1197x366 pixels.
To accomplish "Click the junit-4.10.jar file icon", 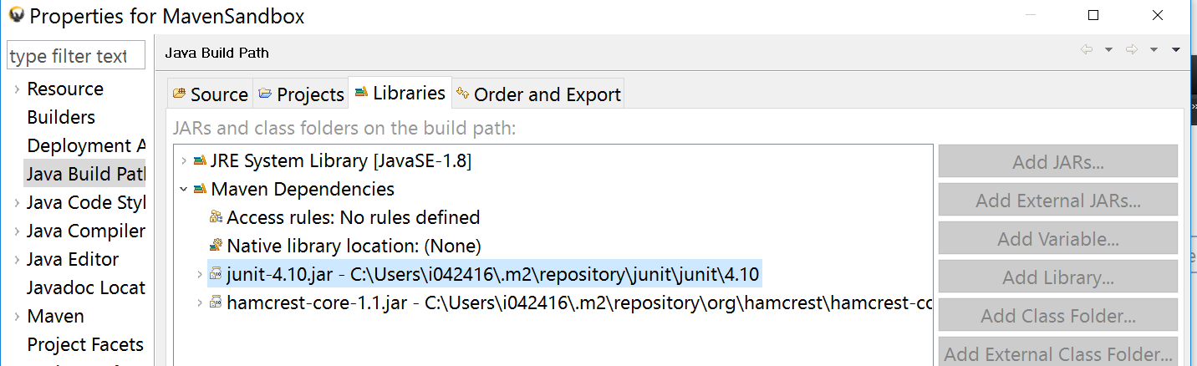I will pos(216,274).
